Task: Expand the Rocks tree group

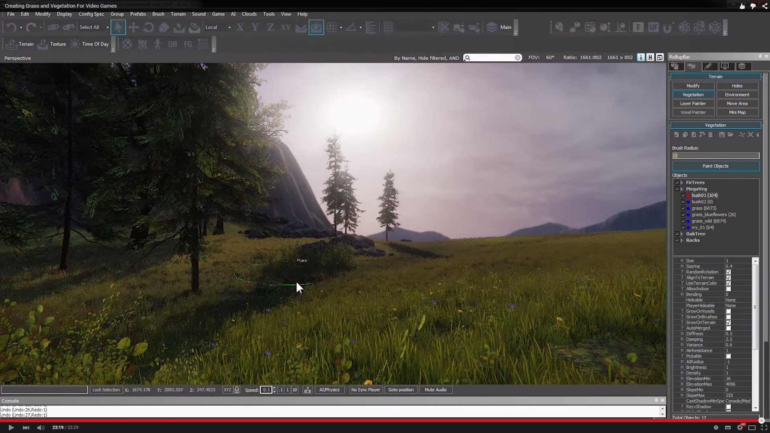Action: click(682, 240)
